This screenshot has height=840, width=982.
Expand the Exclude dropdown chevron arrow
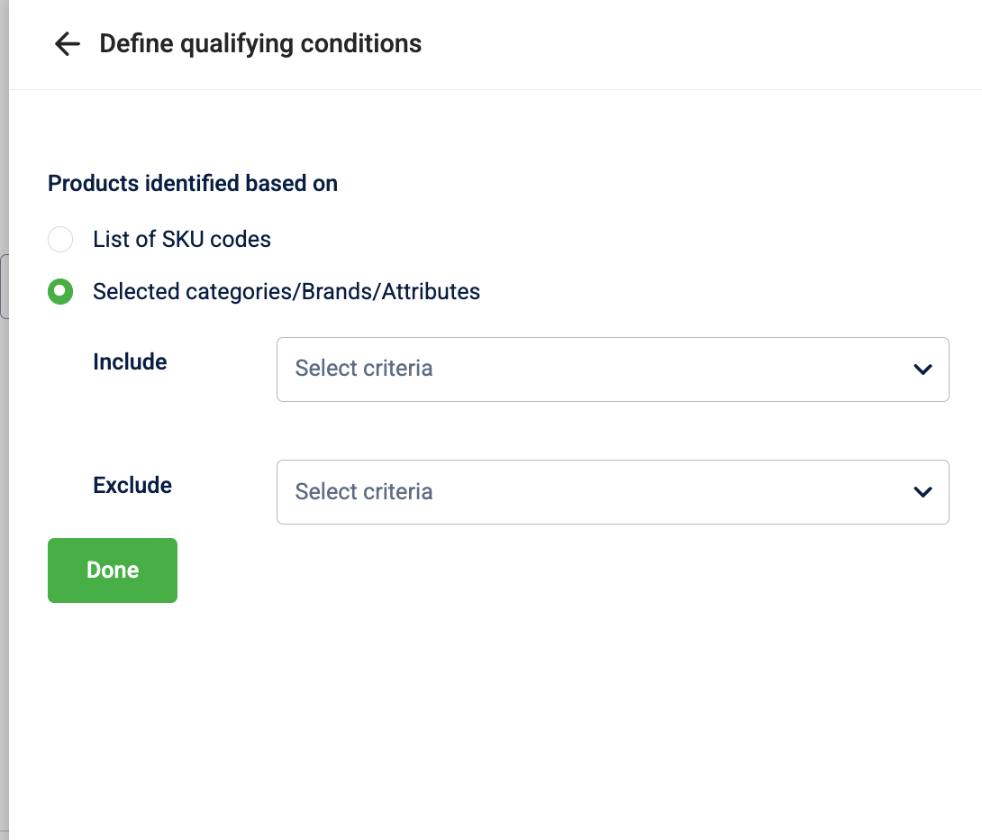point(922,492)
